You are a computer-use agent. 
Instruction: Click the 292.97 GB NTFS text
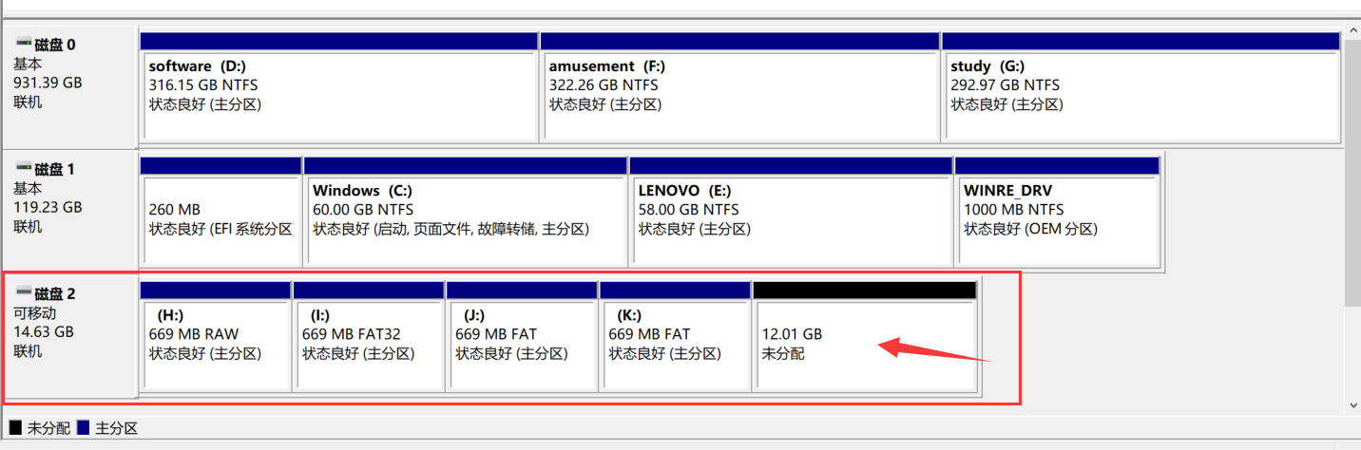point(1005,85)
